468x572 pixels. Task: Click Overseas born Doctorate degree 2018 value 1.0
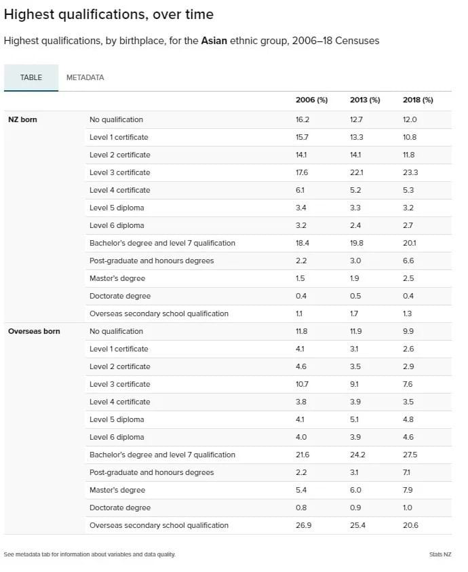click(408, 508)
